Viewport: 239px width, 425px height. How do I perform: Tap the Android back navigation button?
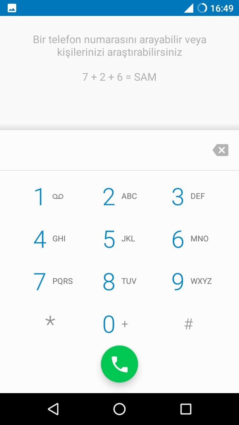(53, 409)
